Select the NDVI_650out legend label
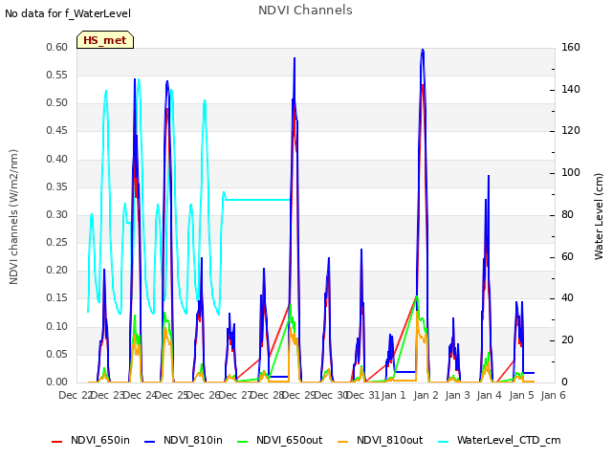Screen dimensions: 612x459 click(289, 440)
